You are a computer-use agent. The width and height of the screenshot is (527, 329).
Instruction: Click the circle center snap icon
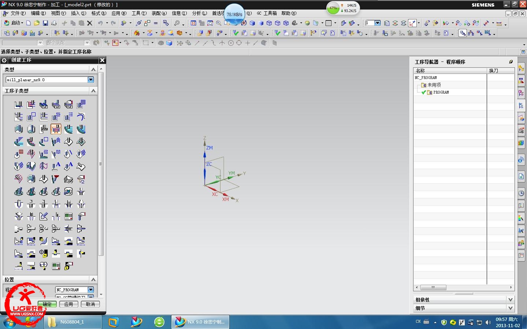click(x=231, y=43)
